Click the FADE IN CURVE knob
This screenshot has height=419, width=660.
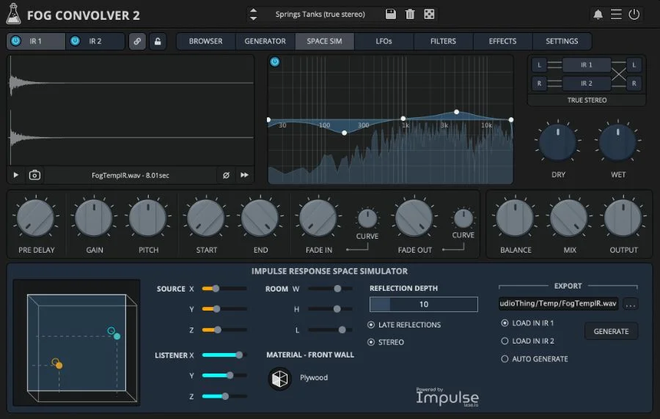click(367, 218)
